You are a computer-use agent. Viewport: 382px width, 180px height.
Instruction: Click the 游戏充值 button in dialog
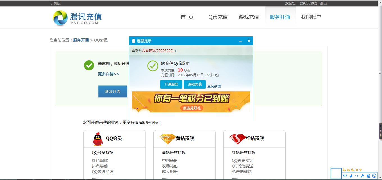click(x=195, y=84)
